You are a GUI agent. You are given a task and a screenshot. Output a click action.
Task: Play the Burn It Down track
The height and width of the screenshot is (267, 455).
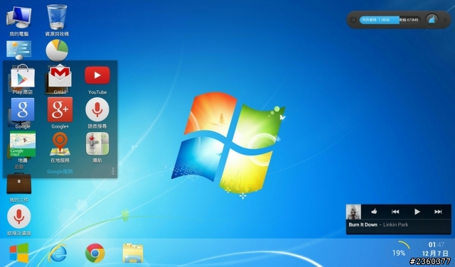point(417,212)
